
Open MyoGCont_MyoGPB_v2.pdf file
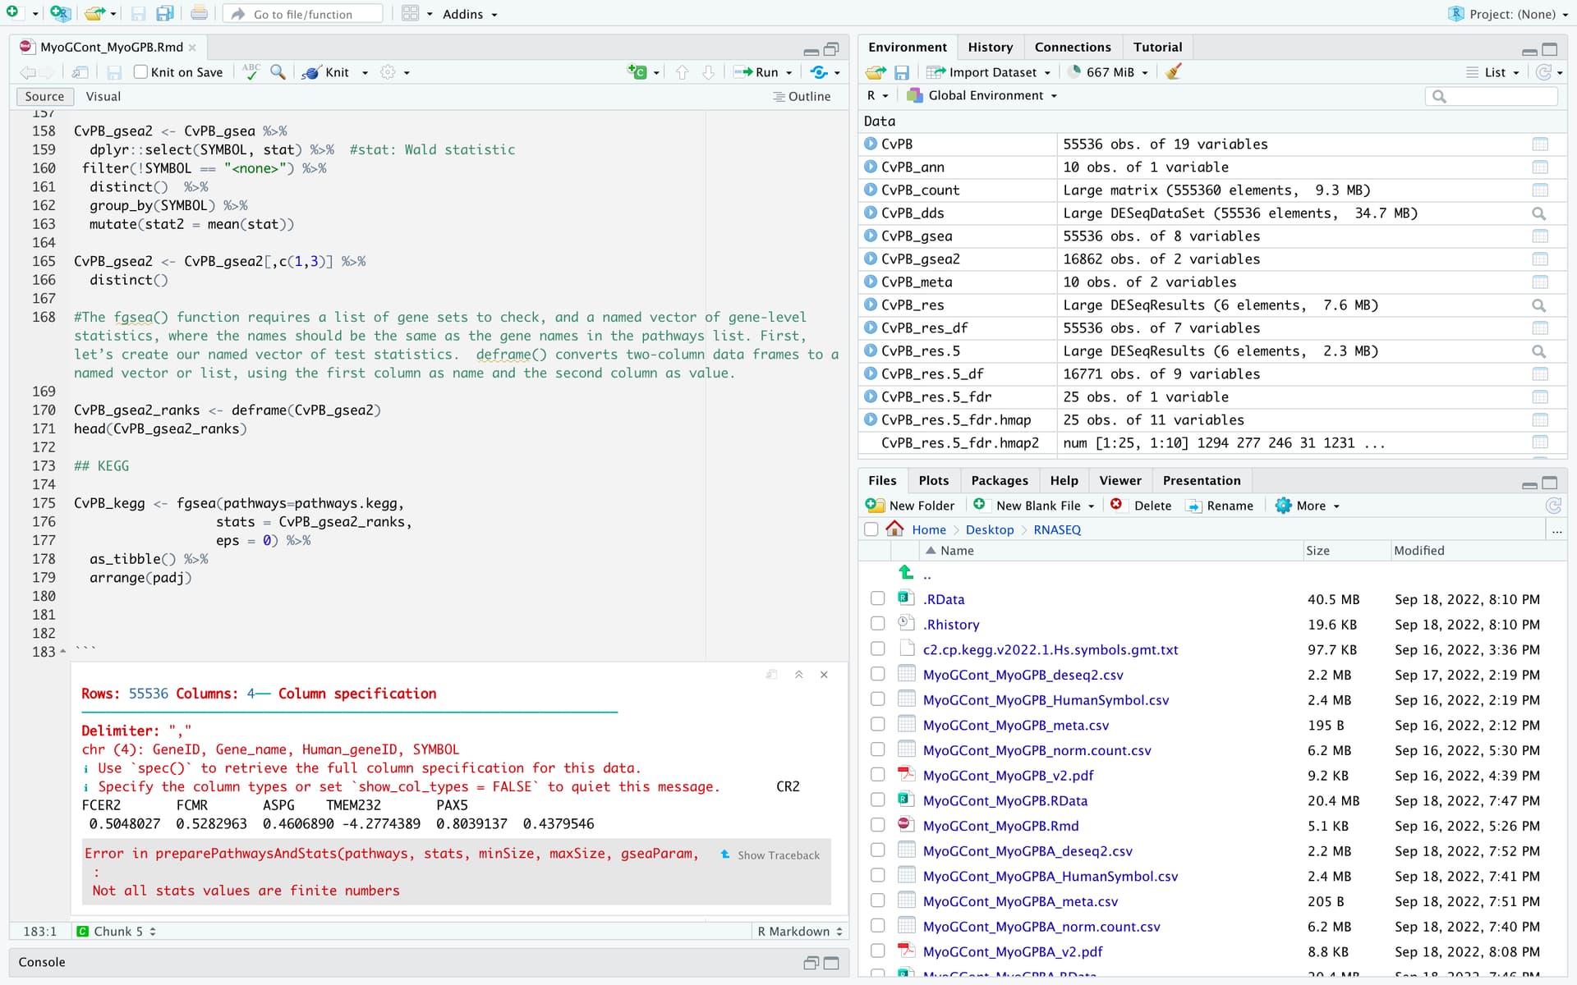(x=1008, y=776)
